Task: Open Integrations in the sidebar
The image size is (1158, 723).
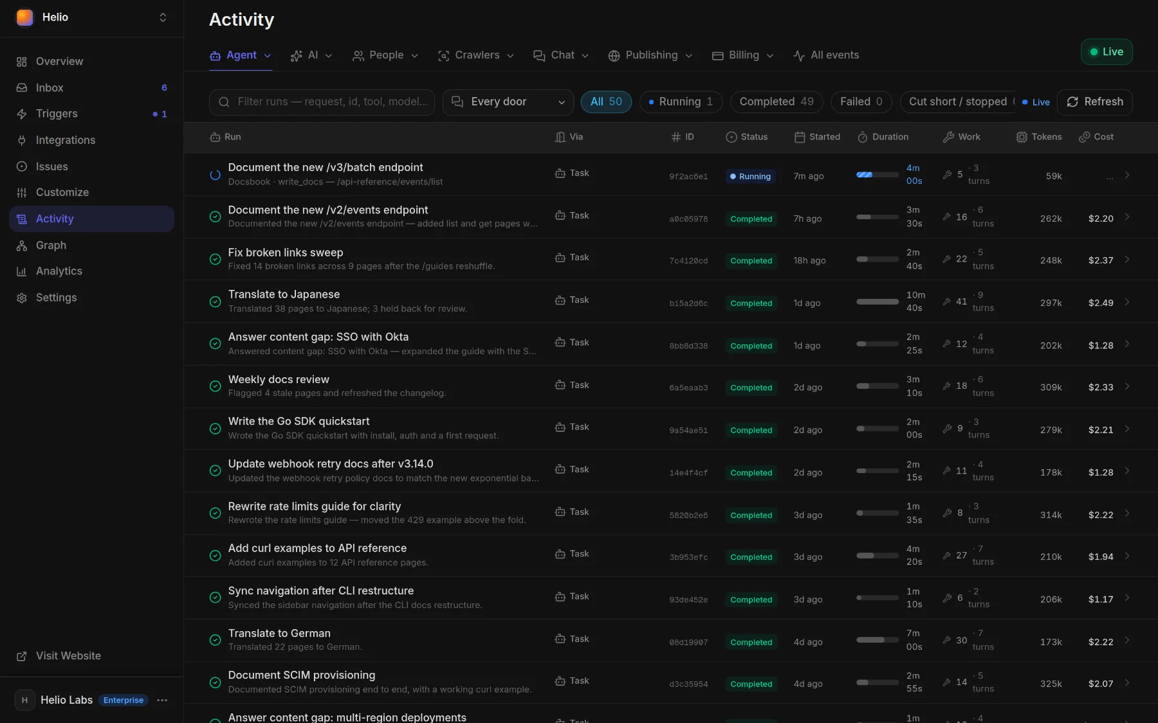Action: tap(91, 140)
